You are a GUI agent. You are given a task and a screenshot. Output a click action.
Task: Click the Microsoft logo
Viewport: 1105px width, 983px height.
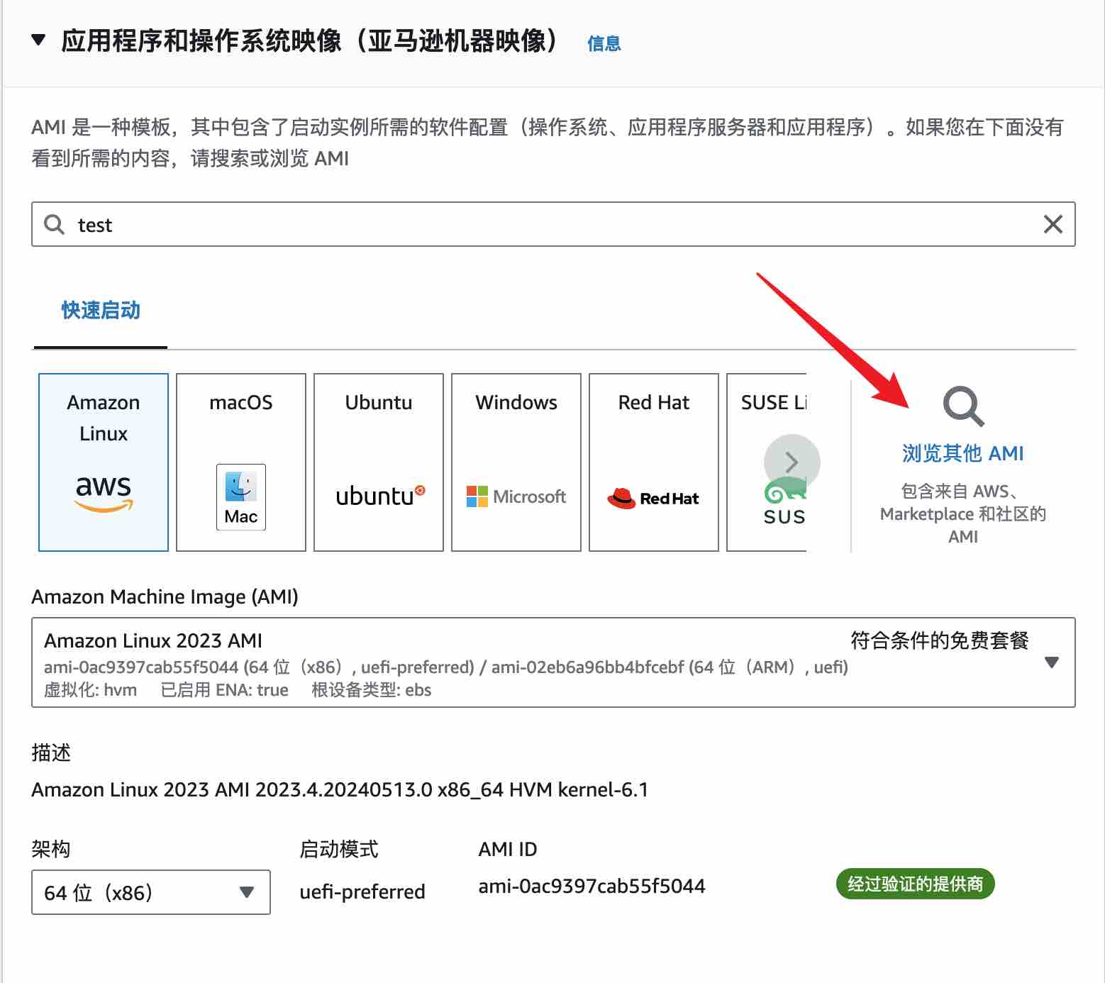(x=516, y=496)
